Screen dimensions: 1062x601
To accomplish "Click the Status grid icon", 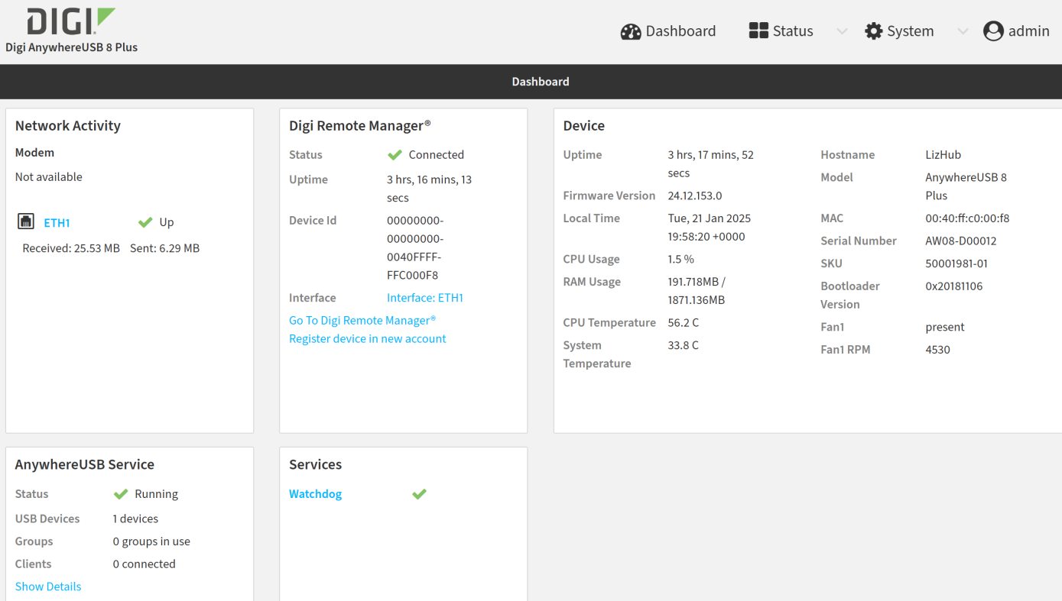I will click(x=758, y=31).
